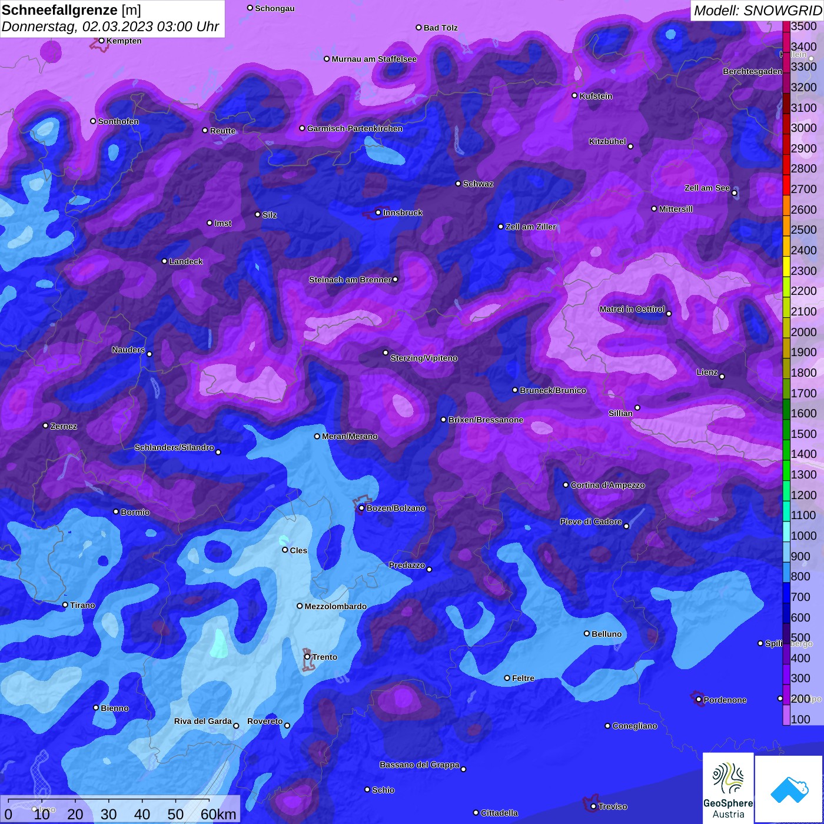
Task: Click the Bruneck/Brunico label
Action: [553, 390]
